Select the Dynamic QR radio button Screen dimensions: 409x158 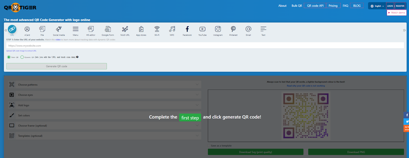22,57
